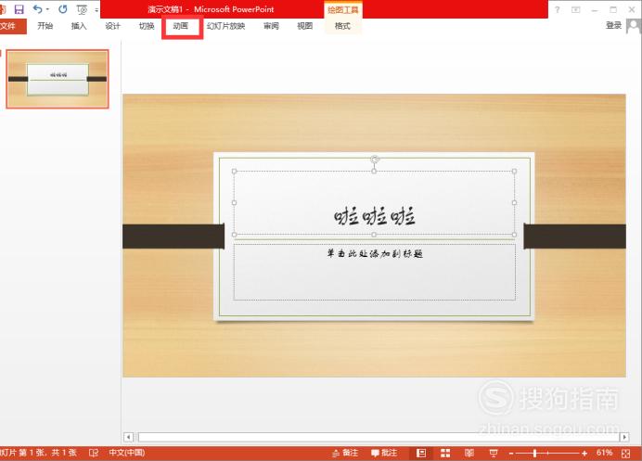Screen dimensions: 642x461
Task: Click Fit slide to window icon
Action: [x=625, y=454]
